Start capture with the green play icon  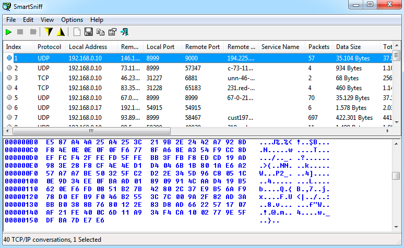8,32
